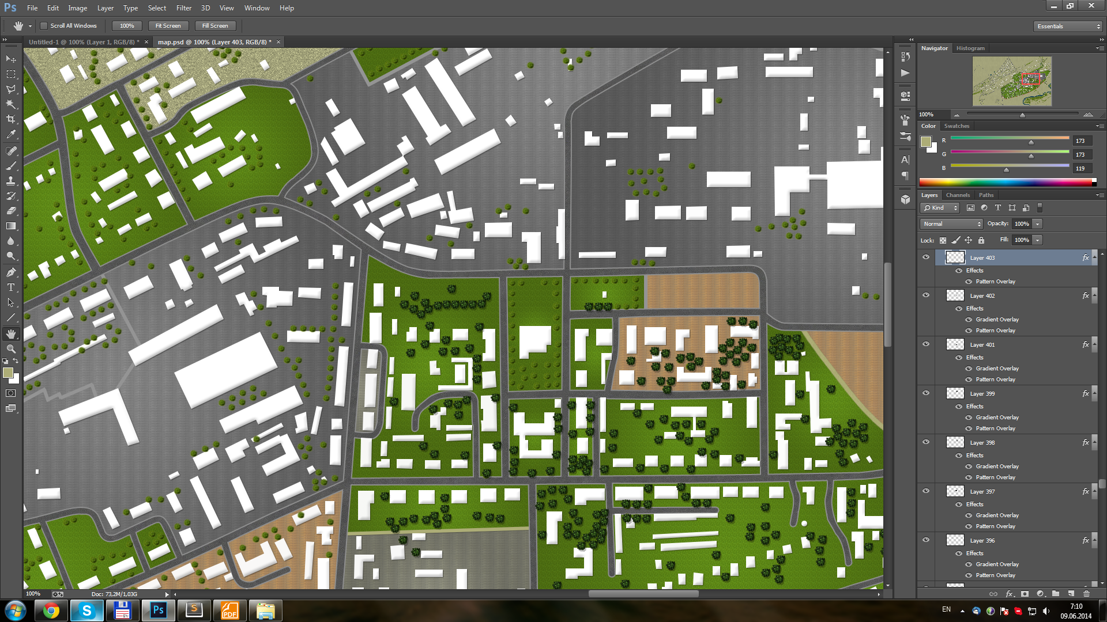Hide Layer 402 with its visibility eye

[927, 295]
